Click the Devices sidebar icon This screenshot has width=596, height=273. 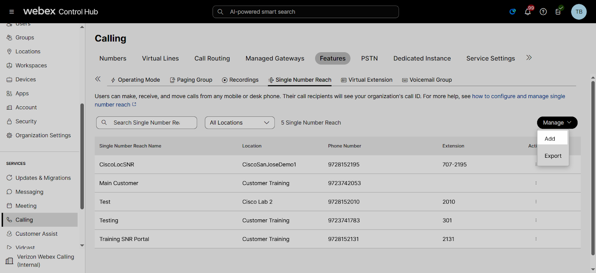(x=9, y=79)
